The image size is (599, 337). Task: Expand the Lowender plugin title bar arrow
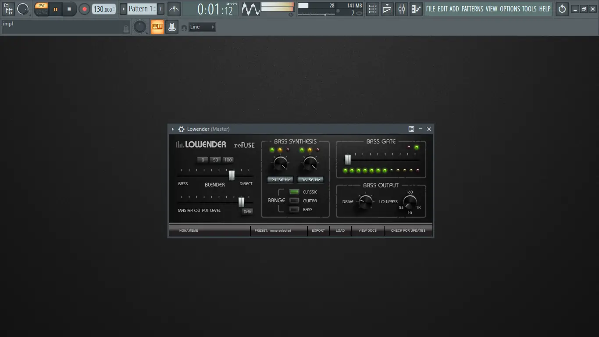point(172,129)
